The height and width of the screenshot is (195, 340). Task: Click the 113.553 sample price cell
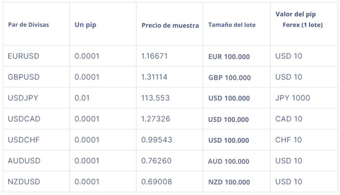[155, 98]
